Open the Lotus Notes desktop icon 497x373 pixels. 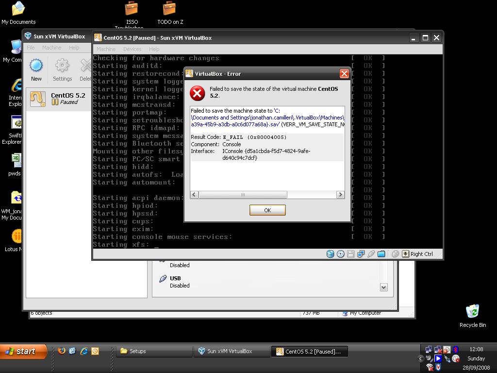[15, 240]
